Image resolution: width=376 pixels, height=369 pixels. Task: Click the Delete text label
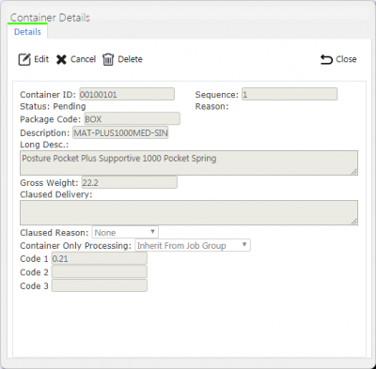(130, 59)
